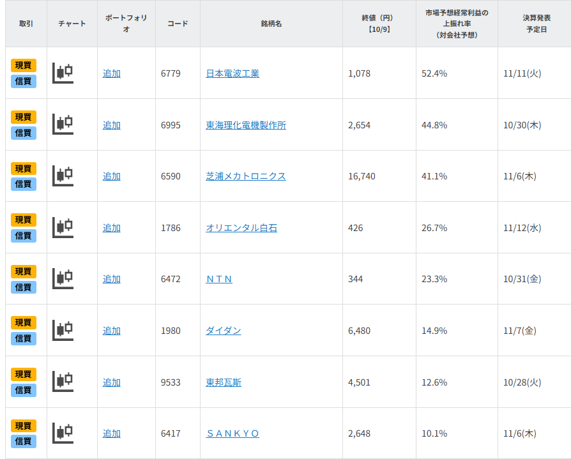Viewport: 571px width, 459px height.
Task: Click 追加 link for code 1786
Action: [x=111, y=228]
